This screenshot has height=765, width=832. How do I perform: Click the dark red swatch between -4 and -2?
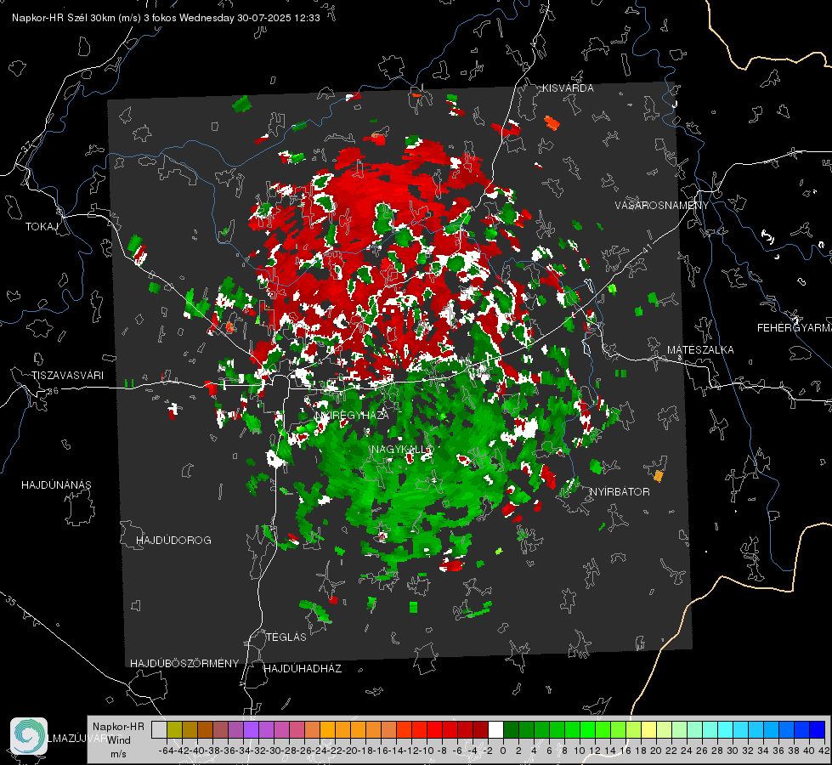(481, 730)
